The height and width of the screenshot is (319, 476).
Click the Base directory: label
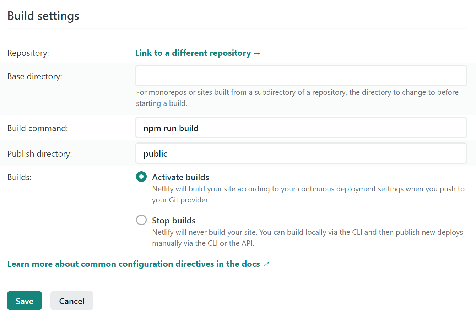pos(35,76)
